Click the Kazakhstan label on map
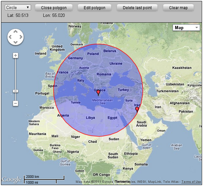This screenshot has width=203, height=186. tap(182, 68)
